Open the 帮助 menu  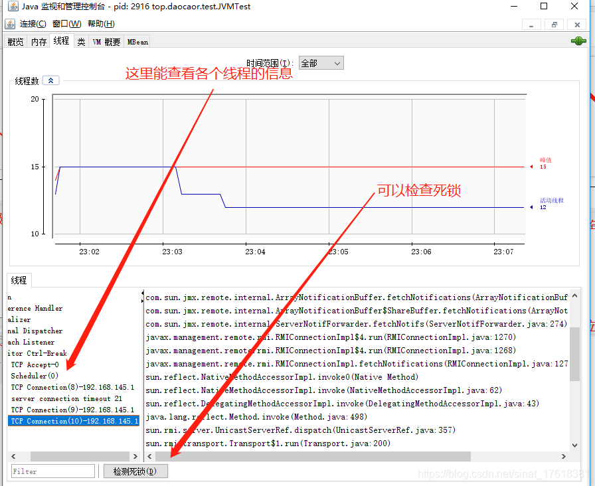[101, 24]
